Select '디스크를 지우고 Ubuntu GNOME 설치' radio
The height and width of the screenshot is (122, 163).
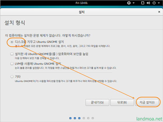(x=12, y=42)
